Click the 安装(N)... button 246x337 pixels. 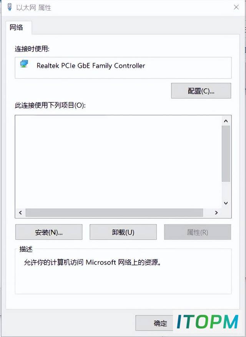point(49,232)
